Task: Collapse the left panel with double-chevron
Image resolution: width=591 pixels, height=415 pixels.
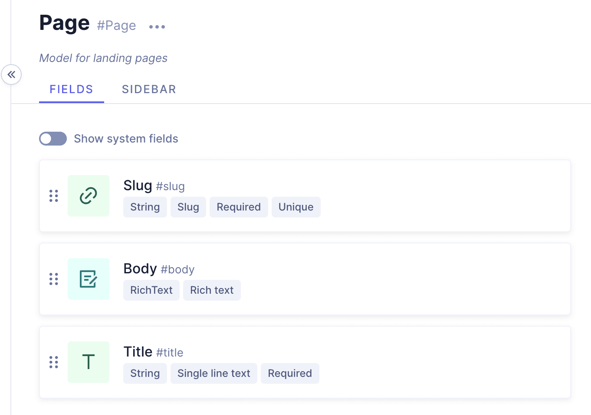Action: click(11, 75)
